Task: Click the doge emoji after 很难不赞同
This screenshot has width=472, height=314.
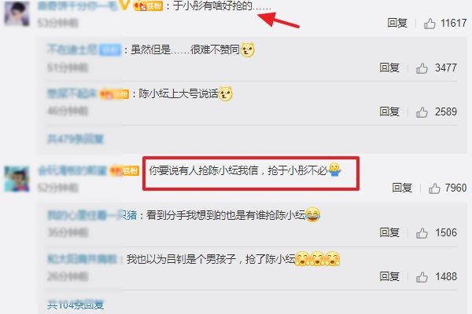Action: click(248, 50)
